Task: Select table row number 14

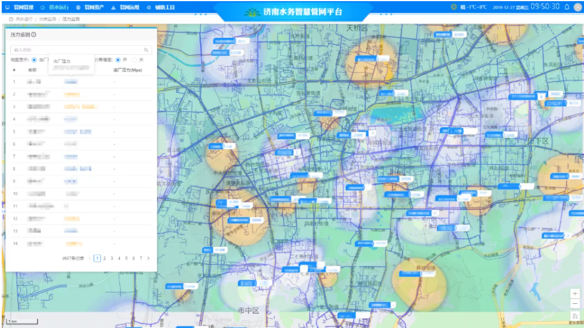Action: [81, 244]
